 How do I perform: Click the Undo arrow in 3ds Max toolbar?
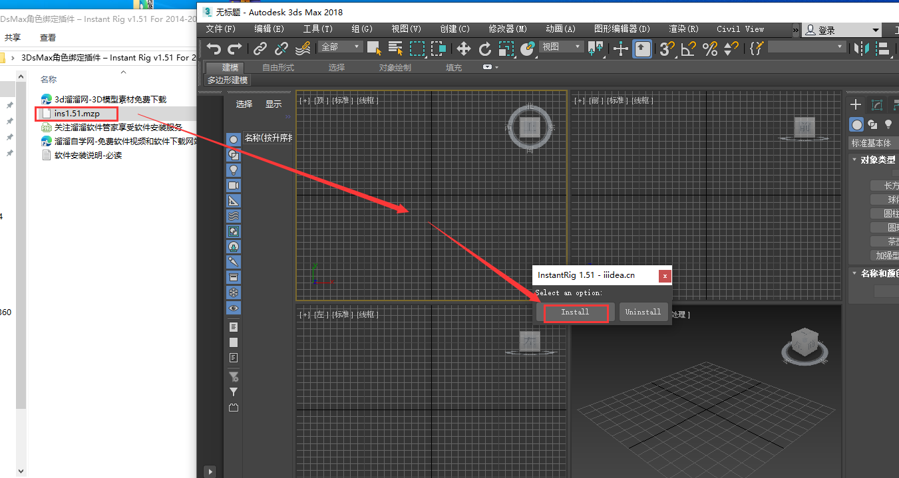tap(214, 49)
